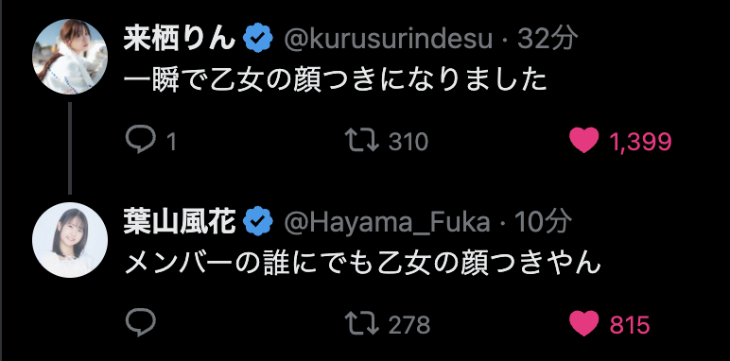Click the display name 葉山風花
This screenshot has width=730, height=361.
click(181, 222)
